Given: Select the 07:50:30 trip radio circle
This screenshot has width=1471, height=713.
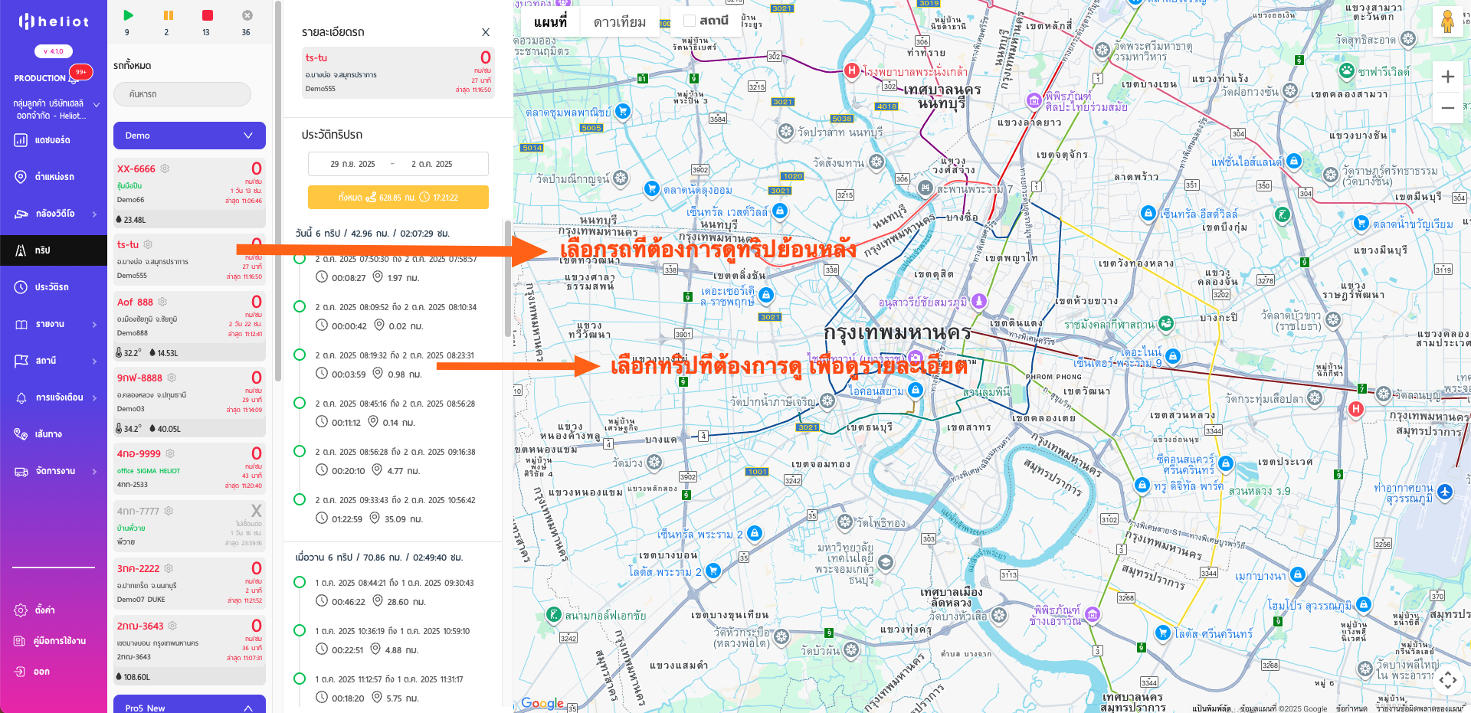Looking at the screenshot, I should [300, 259].
